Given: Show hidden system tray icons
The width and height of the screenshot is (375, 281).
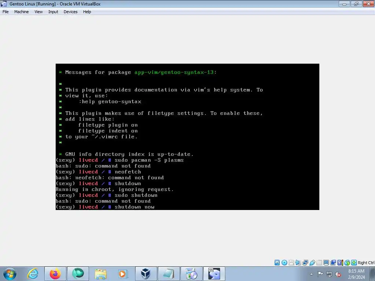Looking at the screenshot, I should 311,274.
